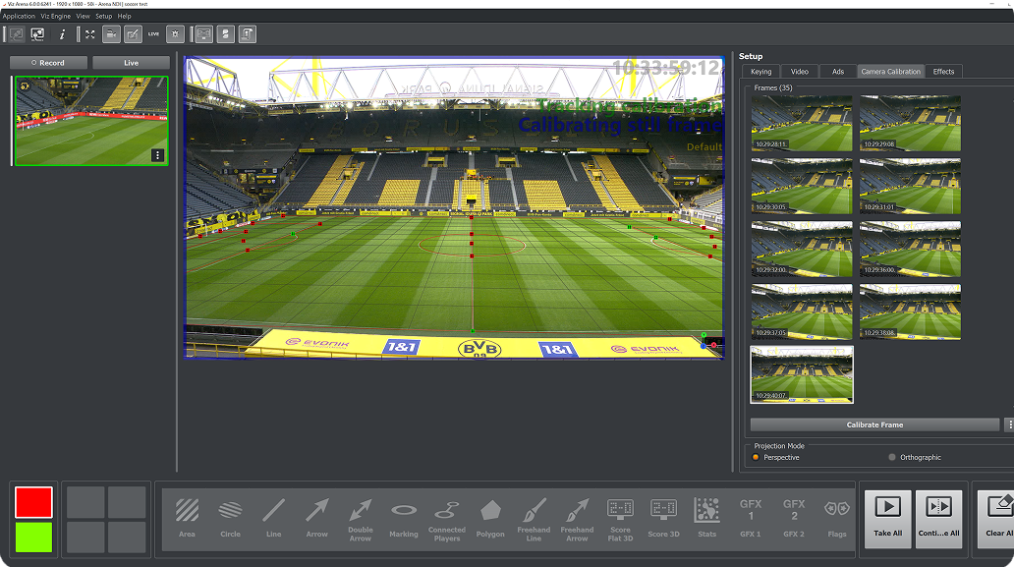Click the pencil edit toolbar icon
1014x567 pixels.
pyautogui.click(x=133, y=34)
